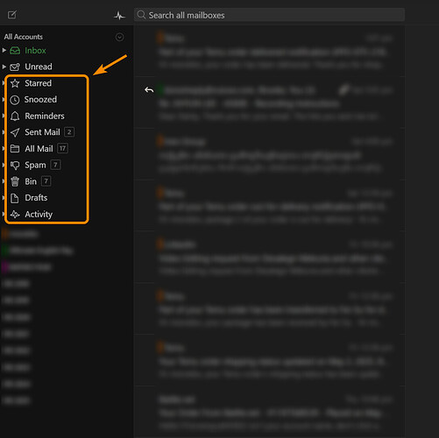
Task: Click the All Accounts header label
Action: tap(24, 37)
